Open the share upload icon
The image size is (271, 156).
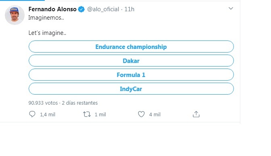pyautogui.click(x=196, y=114)
